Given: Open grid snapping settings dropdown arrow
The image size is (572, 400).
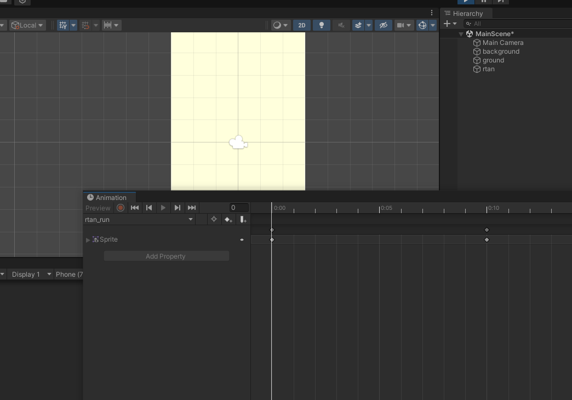Looking at the screenshot, I should [96, 25].
